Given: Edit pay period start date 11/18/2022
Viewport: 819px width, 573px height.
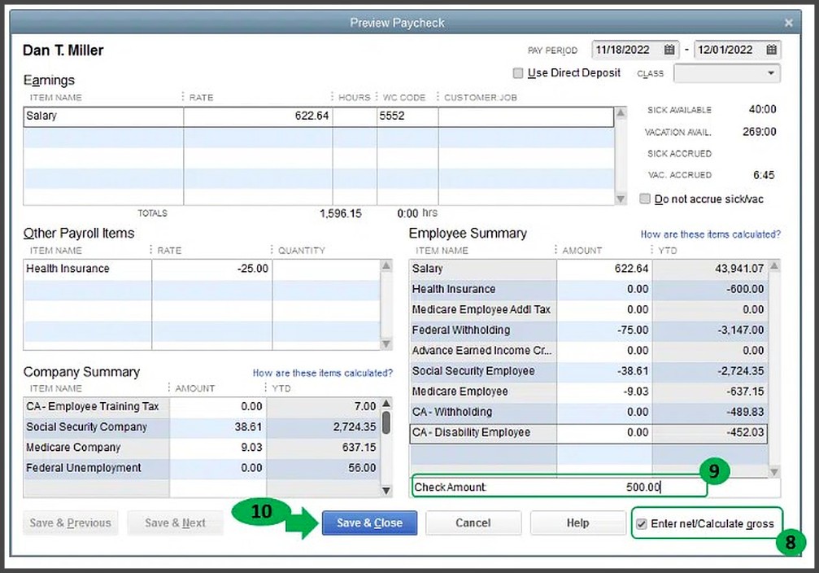Looking at the screenshot, I should pos(623,50).
